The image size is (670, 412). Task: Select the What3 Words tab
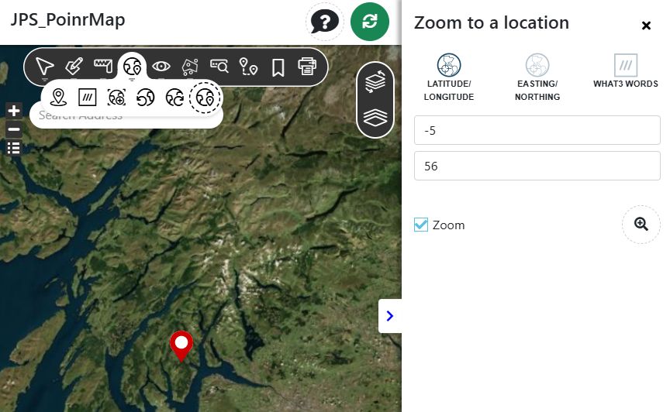(625, 71)
